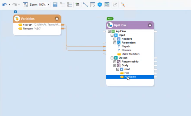Click the blue auto-size layout toolbar icon
The width and height of the screenshot is (191, 116).
55,5
